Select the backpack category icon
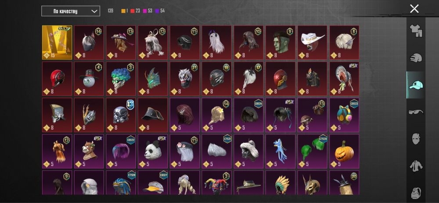 pos(416,193)
